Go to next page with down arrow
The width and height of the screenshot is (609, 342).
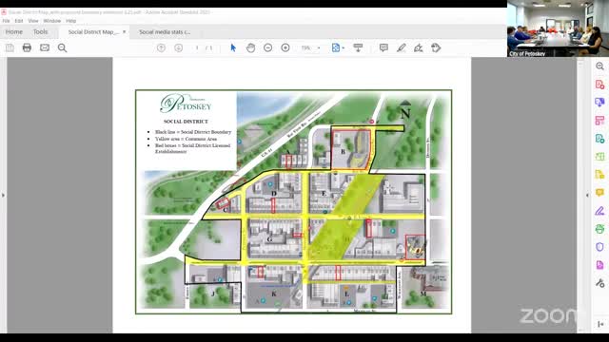(178, 47)
